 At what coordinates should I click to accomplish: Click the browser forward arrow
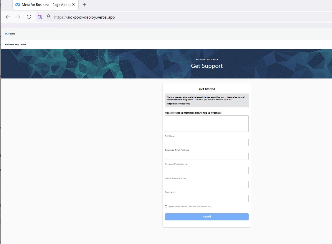18,17
